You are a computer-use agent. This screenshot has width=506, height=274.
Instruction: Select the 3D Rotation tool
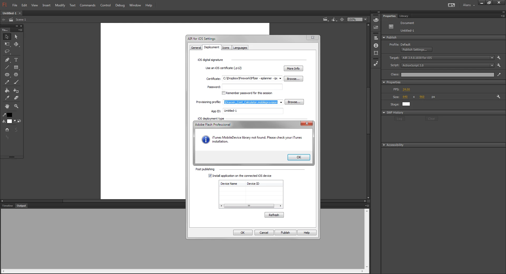[16, 44]
